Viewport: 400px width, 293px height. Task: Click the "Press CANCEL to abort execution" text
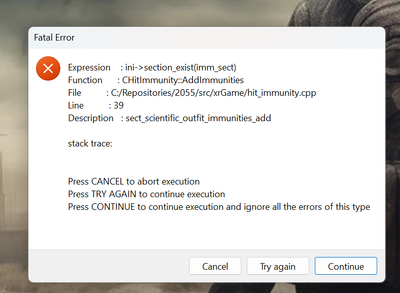pos(134,181)
